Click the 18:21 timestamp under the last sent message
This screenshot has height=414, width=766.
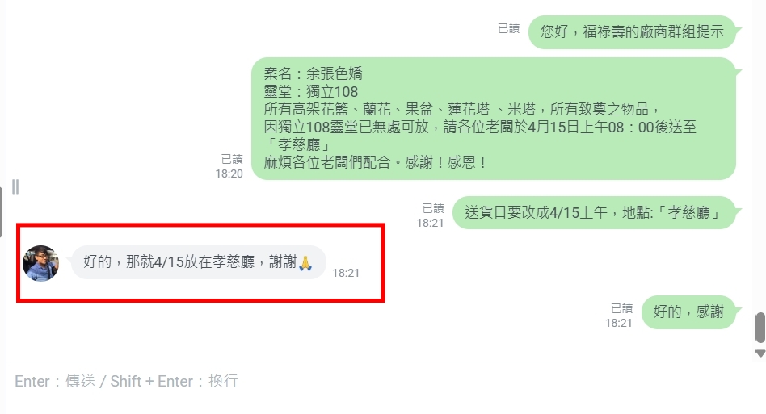pos(618,323)
